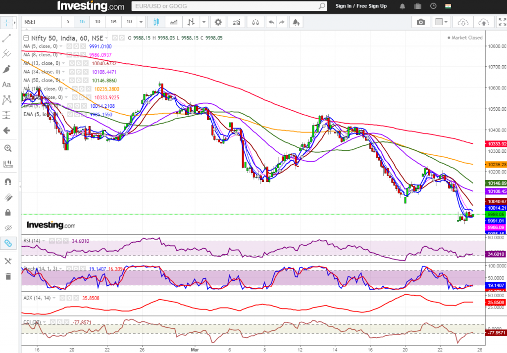The width and height of the screenshot is (507, 353).
Task: Collapse the Nifty 50 legend box
Action: pyautogui.click(x=26, y=38)
